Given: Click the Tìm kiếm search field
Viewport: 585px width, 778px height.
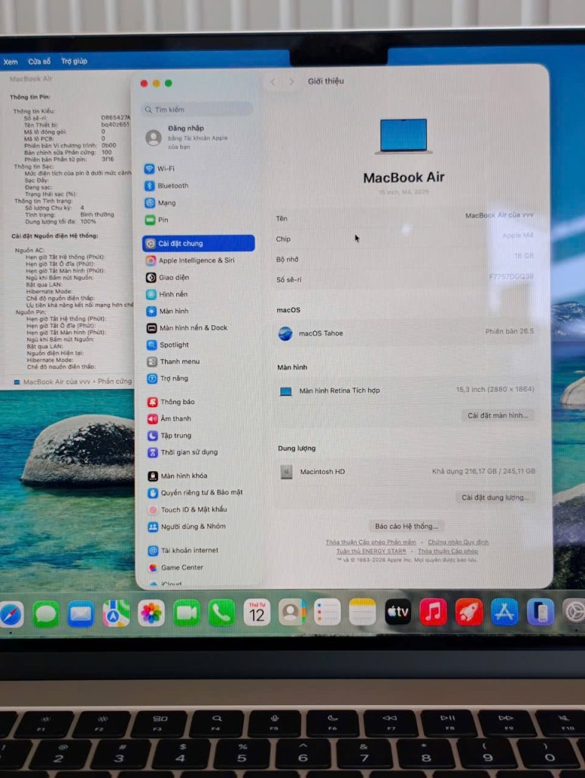Looking at the screenshot, I should (x=198, y=109).
